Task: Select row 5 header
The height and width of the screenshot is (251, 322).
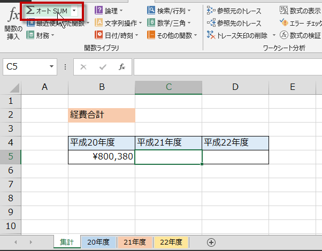Action: tap(11, 156)
